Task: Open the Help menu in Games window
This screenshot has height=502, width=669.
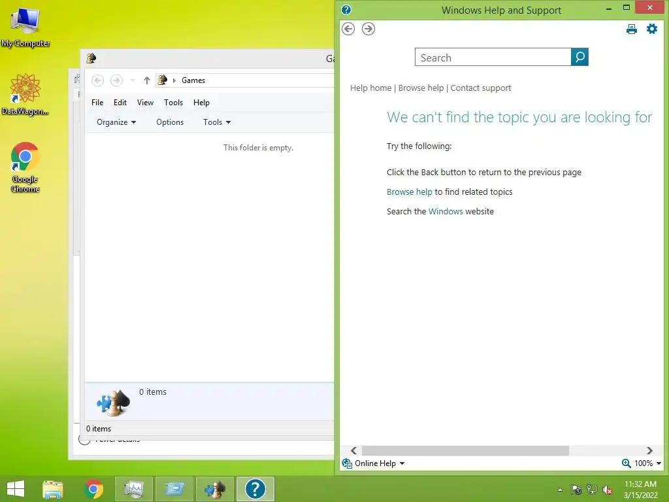Action: 201,103
